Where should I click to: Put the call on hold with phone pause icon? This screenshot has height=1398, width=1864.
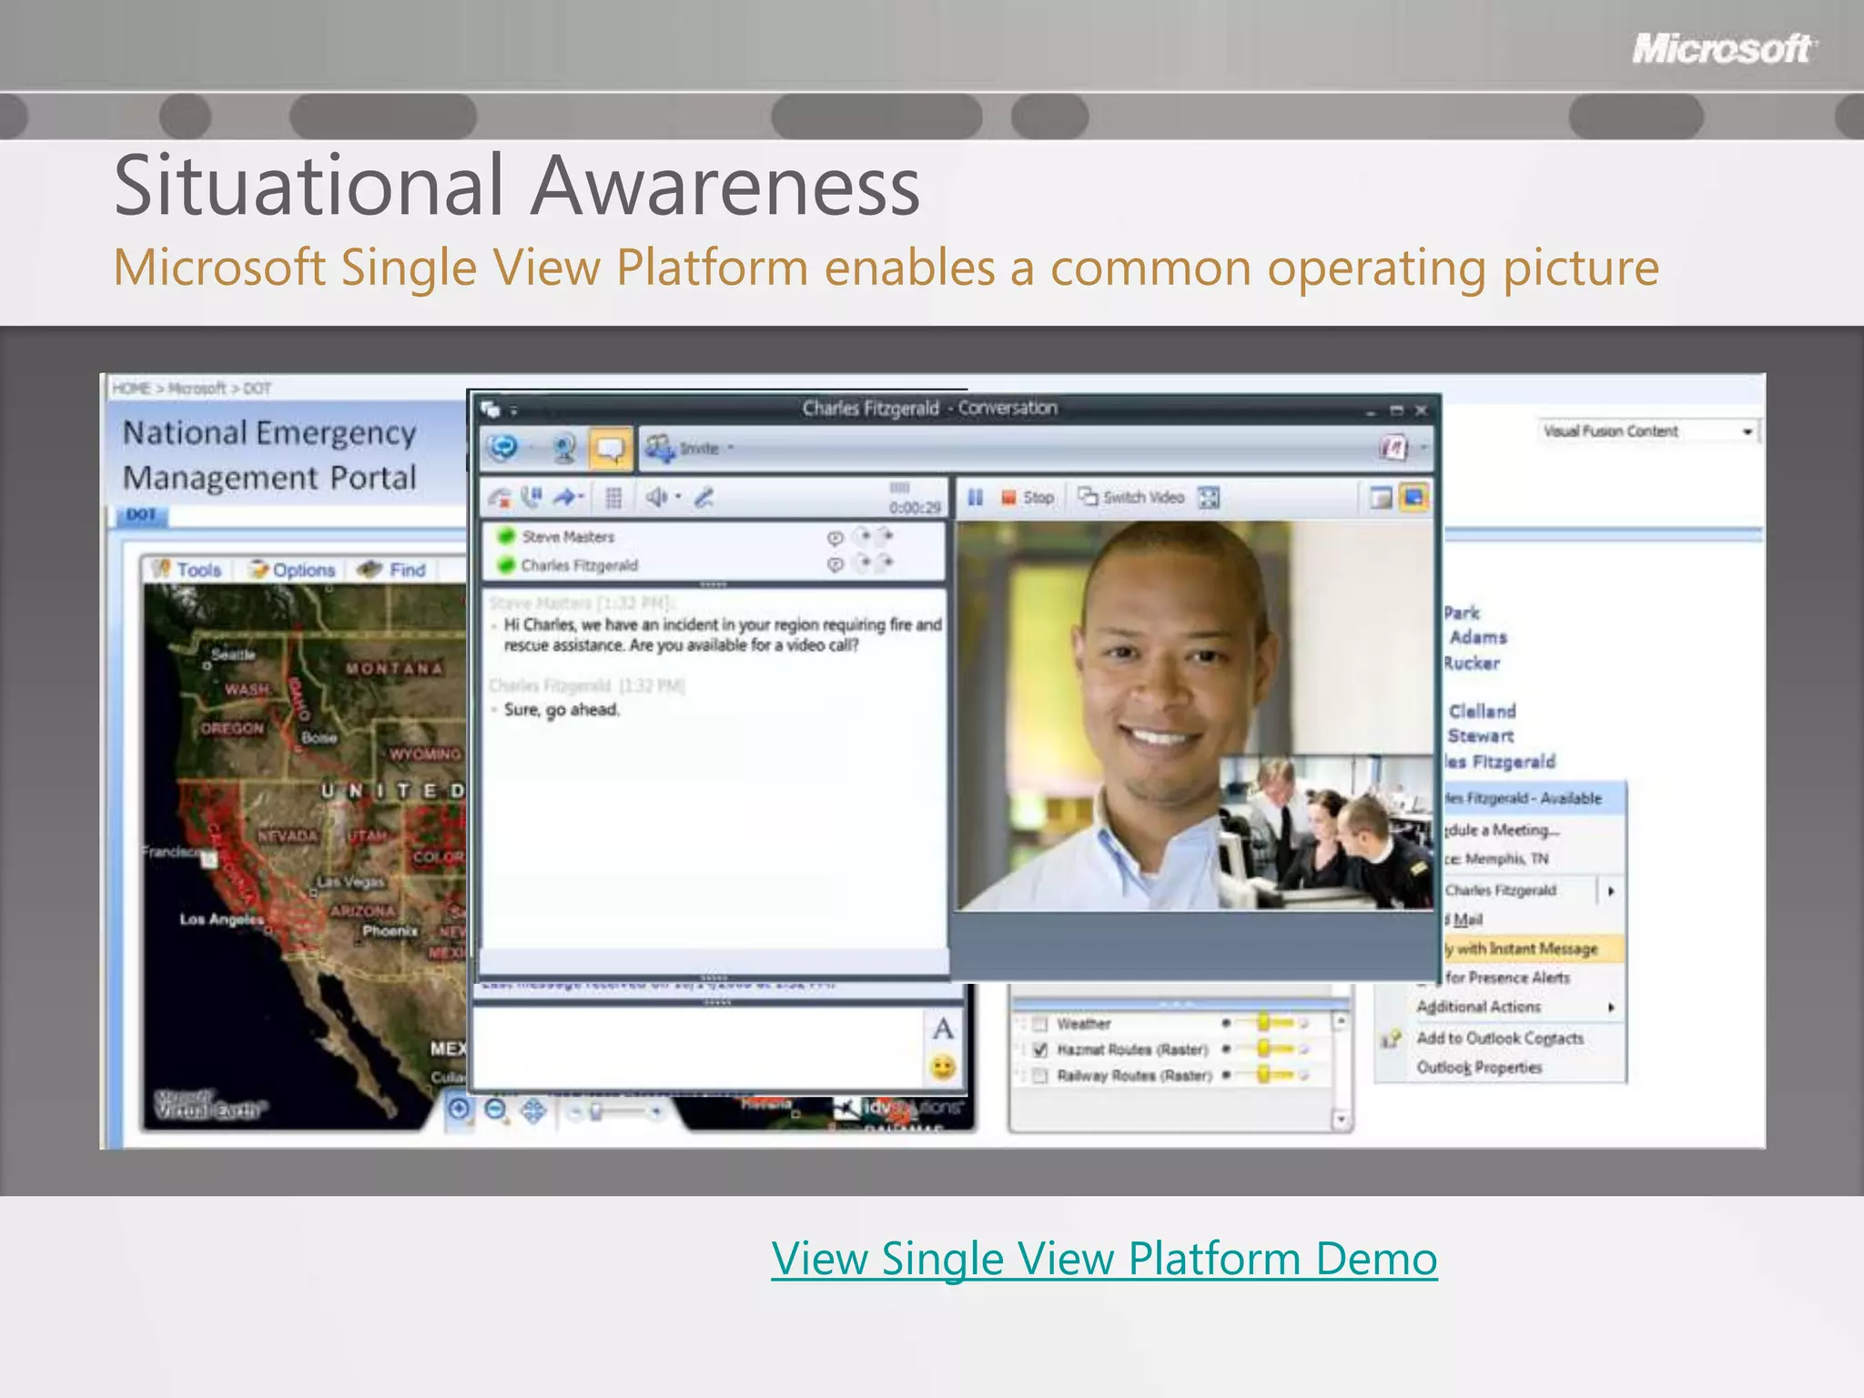532,497
